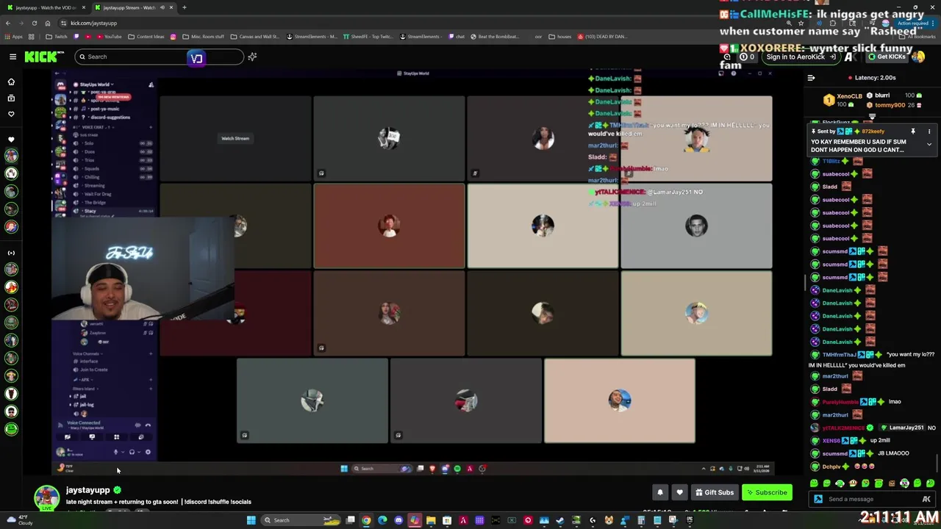Open Canvas and Wall St bookmarks folder
The image size is (941, 529).
(x=255, y=37)
